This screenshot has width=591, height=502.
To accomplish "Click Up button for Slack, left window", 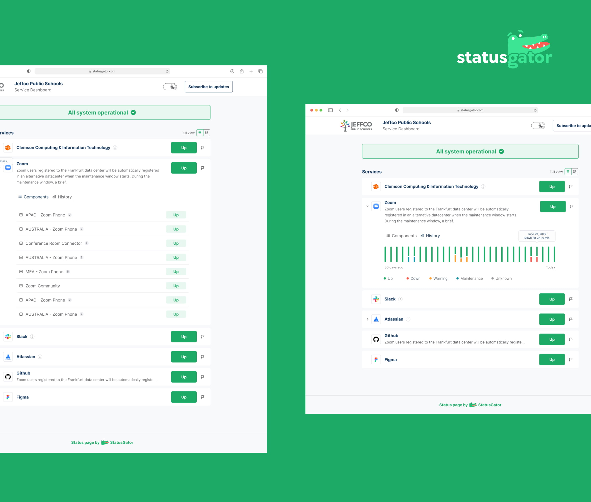I will (184, 337).
